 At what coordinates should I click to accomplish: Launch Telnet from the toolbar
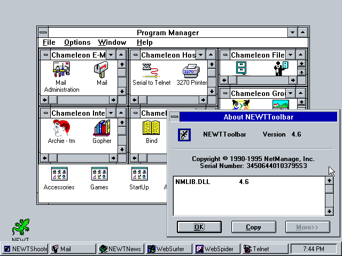pyautogui.click(x=265, y=249)
